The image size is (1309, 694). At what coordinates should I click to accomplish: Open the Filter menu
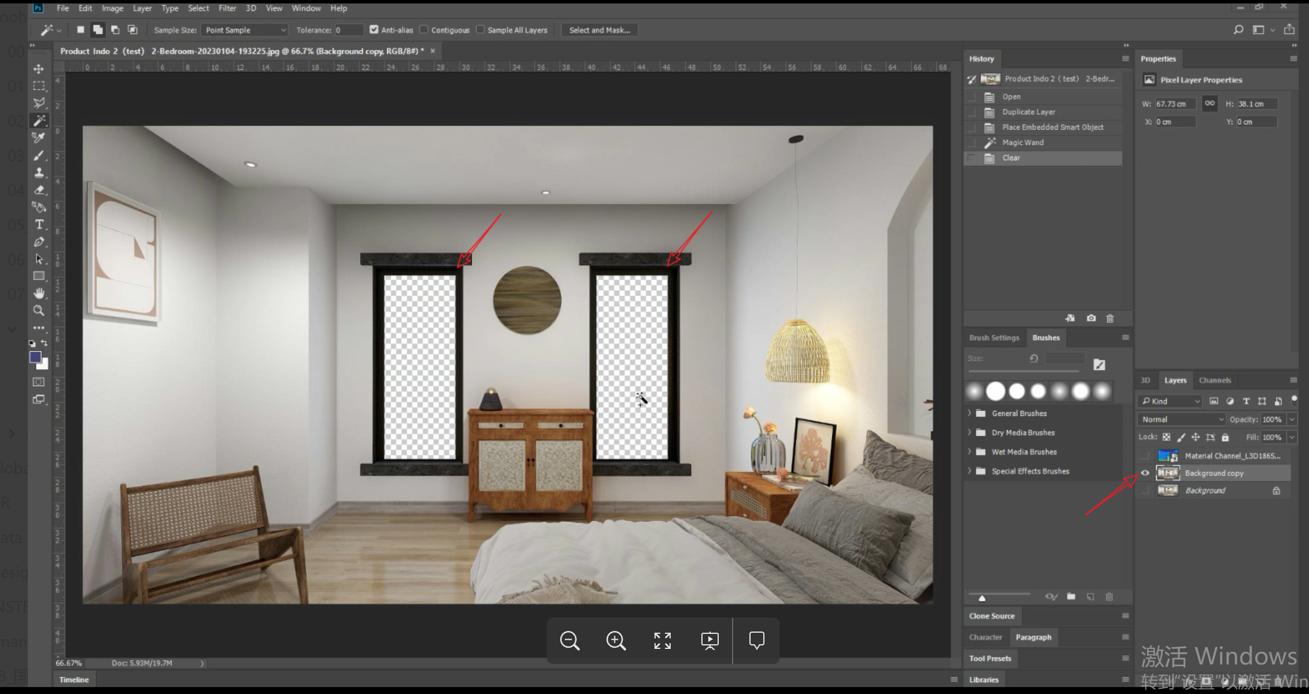click(227, 8)
